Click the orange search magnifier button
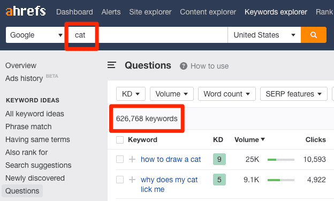 314,35
